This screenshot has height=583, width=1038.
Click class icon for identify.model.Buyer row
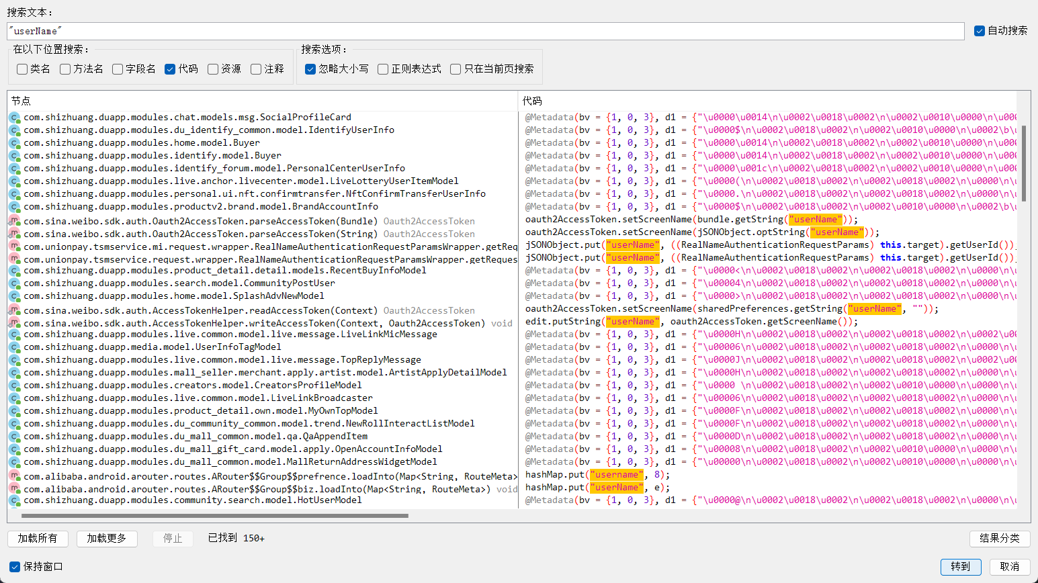(14, 156)
